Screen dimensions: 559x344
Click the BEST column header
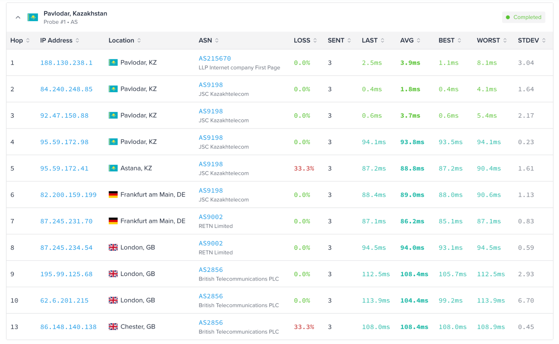click(446, 41)
